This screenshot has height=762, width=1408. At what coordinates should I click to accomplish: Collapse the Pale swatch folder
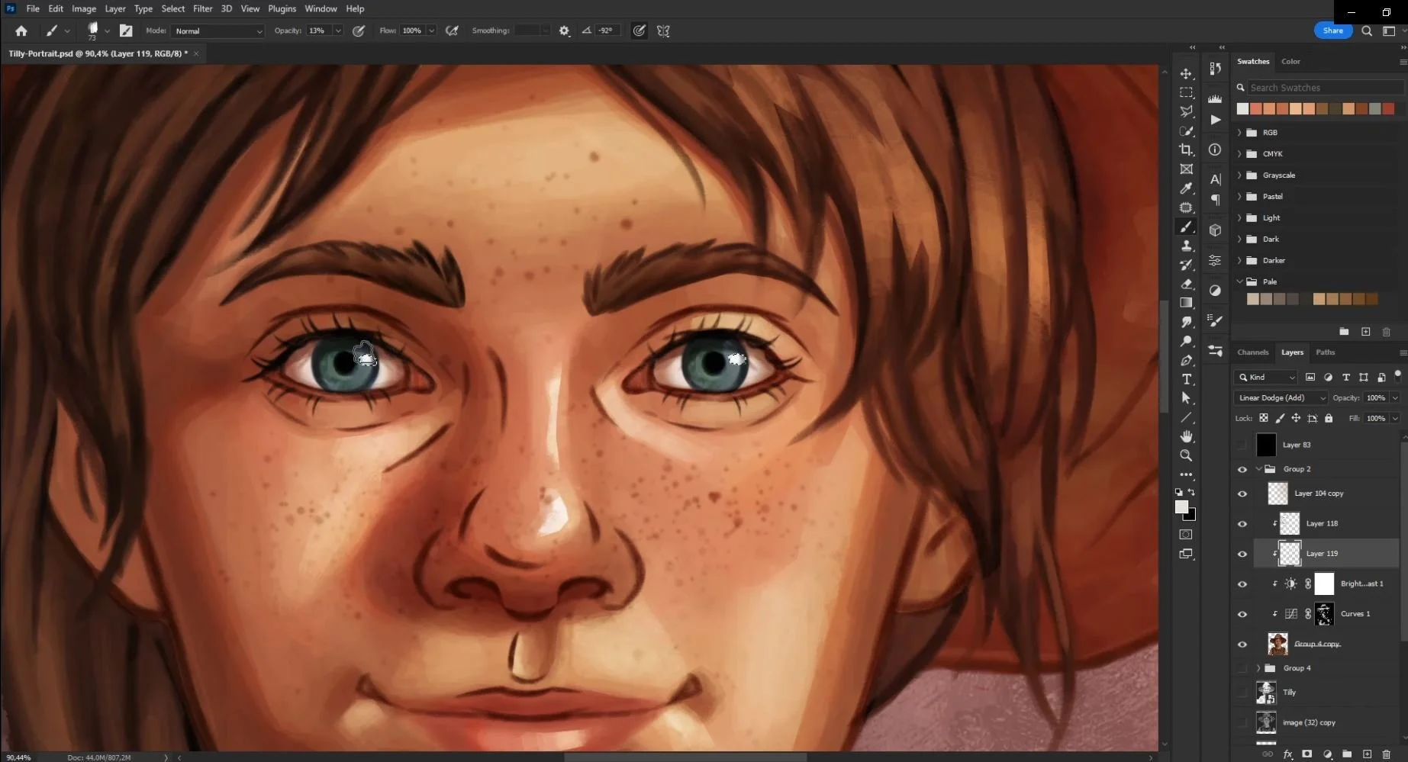pos(1239,281)
